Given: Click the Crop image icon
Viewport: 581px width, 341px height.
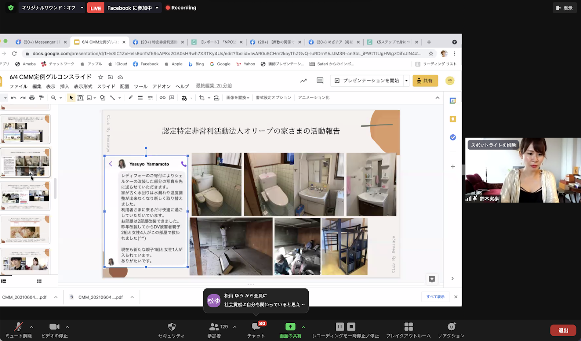Looking at the screenshot, I should pos(202,98).
